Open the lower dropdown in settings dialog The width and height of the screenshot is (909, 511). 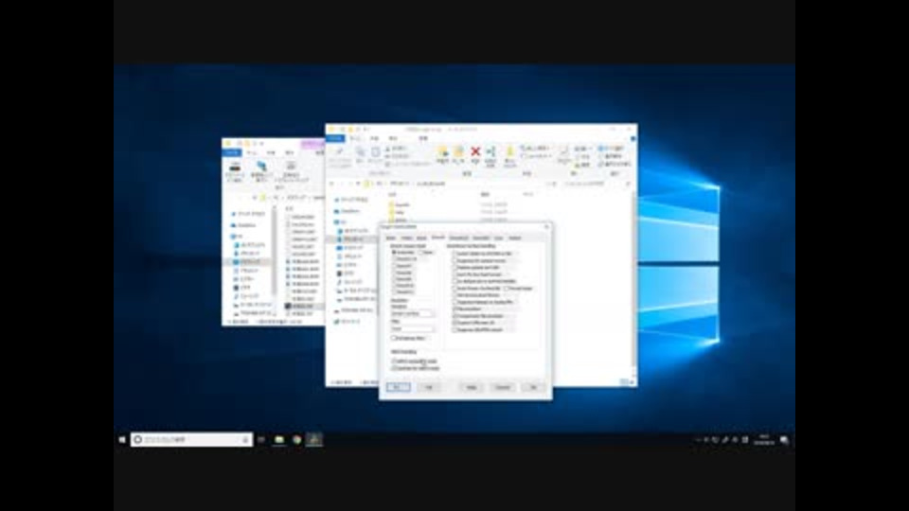pyautogui.click(x=412, y=328)
